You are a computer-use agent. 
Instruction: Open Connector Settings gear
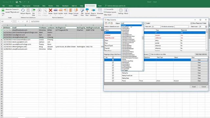[121, 10]
